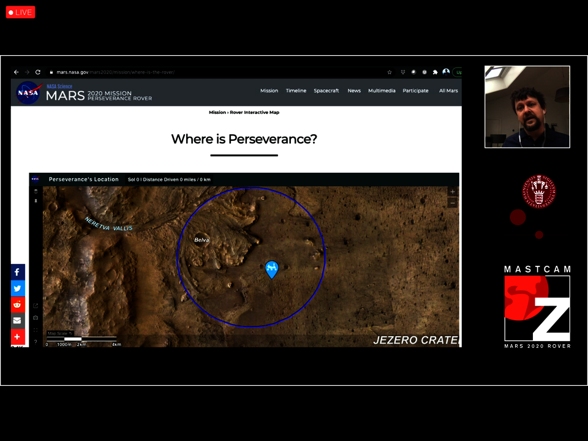
Task: Click the Where is Perseverance? heading
Action: coord(244,139)
